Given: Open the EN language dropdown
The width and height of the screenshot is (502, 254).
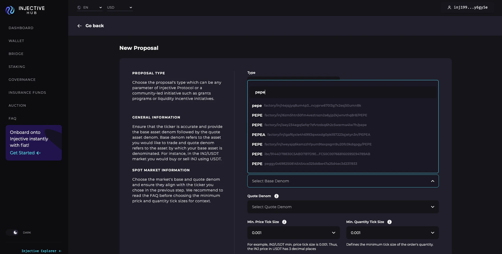Looking at the screenshot, I should pyautogui.click(x=90, y=8).
